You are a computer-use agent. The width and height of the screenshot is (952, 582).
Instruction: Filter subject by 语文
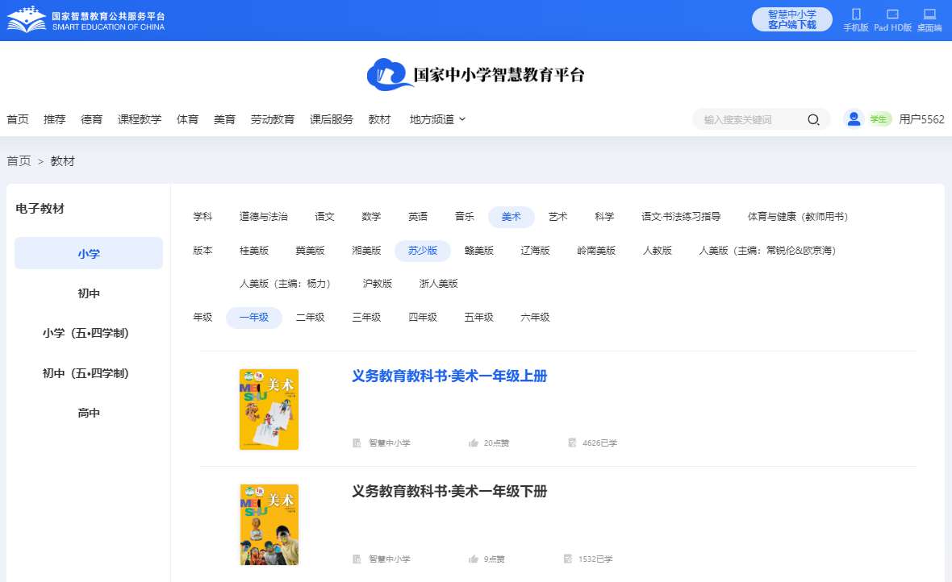click(325, 217)
